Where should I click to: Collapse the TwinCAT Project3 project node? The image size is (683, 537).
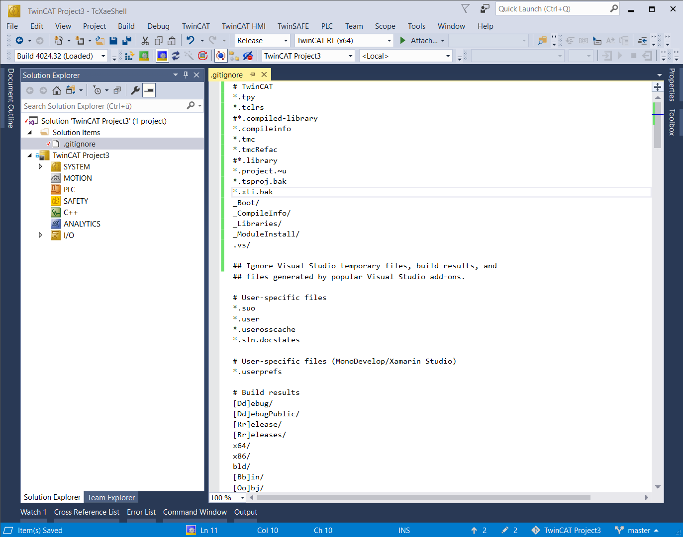(29, 155)
